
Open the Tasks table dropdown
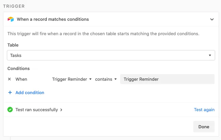tap(111, 55)
